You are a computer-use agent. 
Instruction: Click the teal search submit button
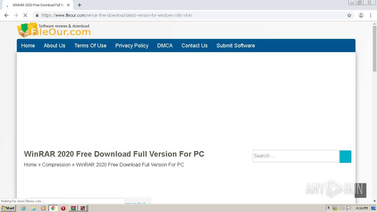point(345,156)
